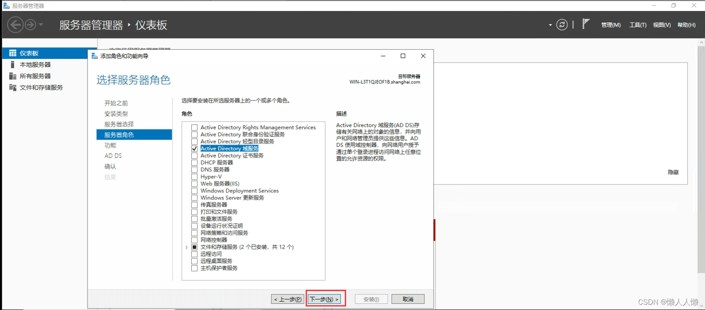Click the 仪表板 sidebar icon

click(x=13, y=53)
